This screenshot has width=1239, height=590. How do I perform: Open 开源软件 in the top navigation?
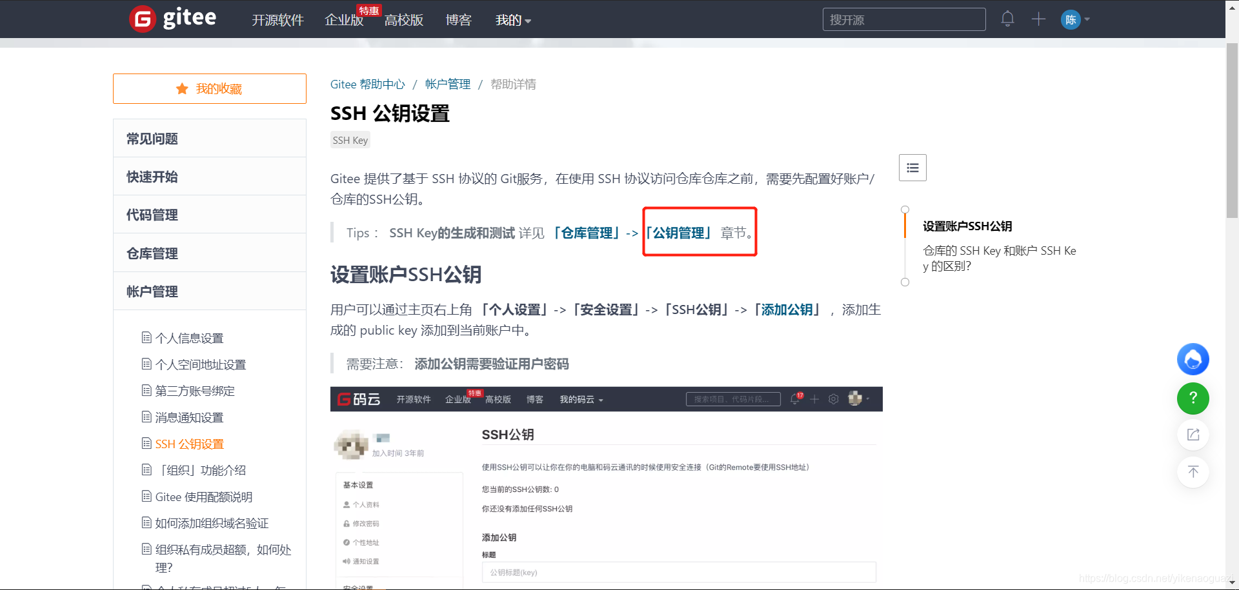coord(277,20)
